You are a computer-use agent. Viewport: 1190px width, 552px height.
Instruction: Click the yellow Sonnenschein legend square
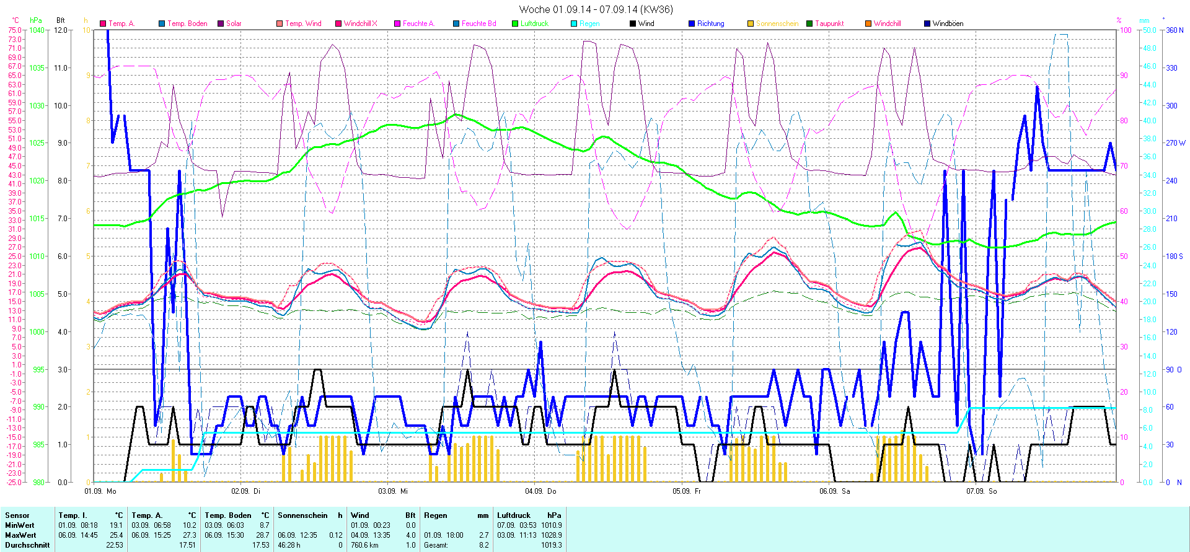pos(751,24)
